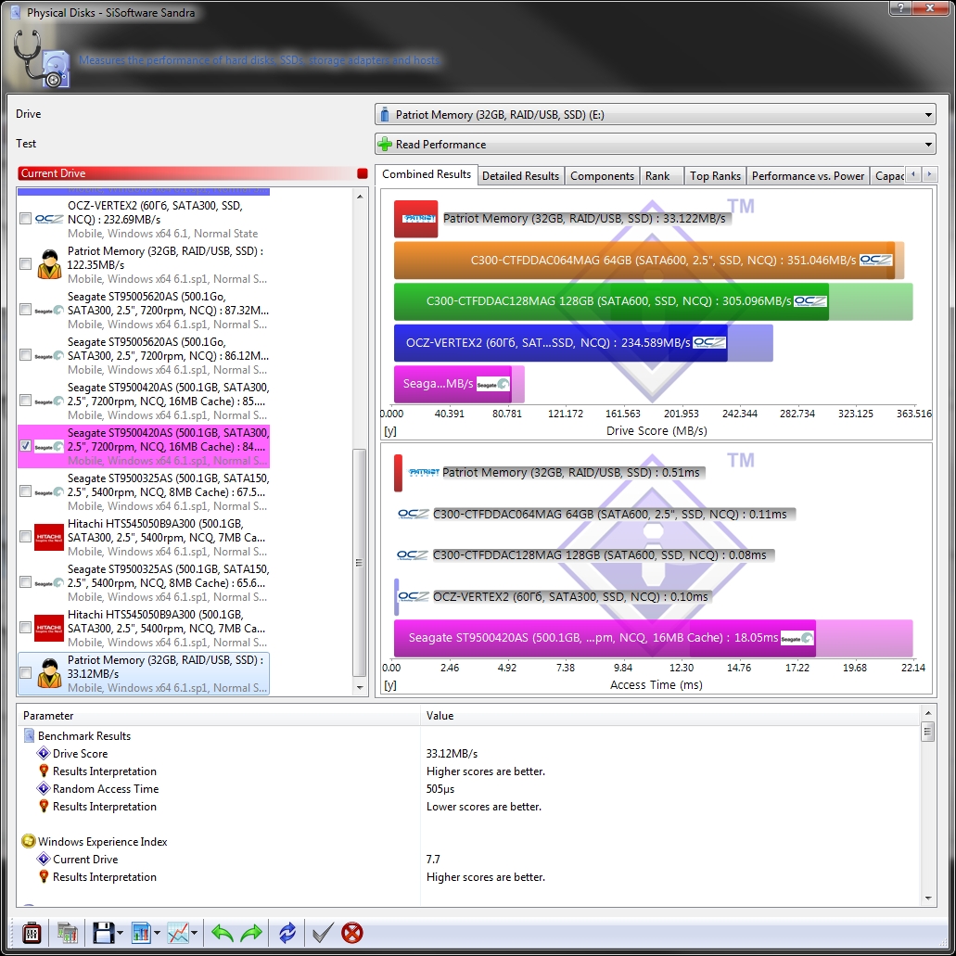Click the line graph icon in toolbar

[x=178, y=933]
